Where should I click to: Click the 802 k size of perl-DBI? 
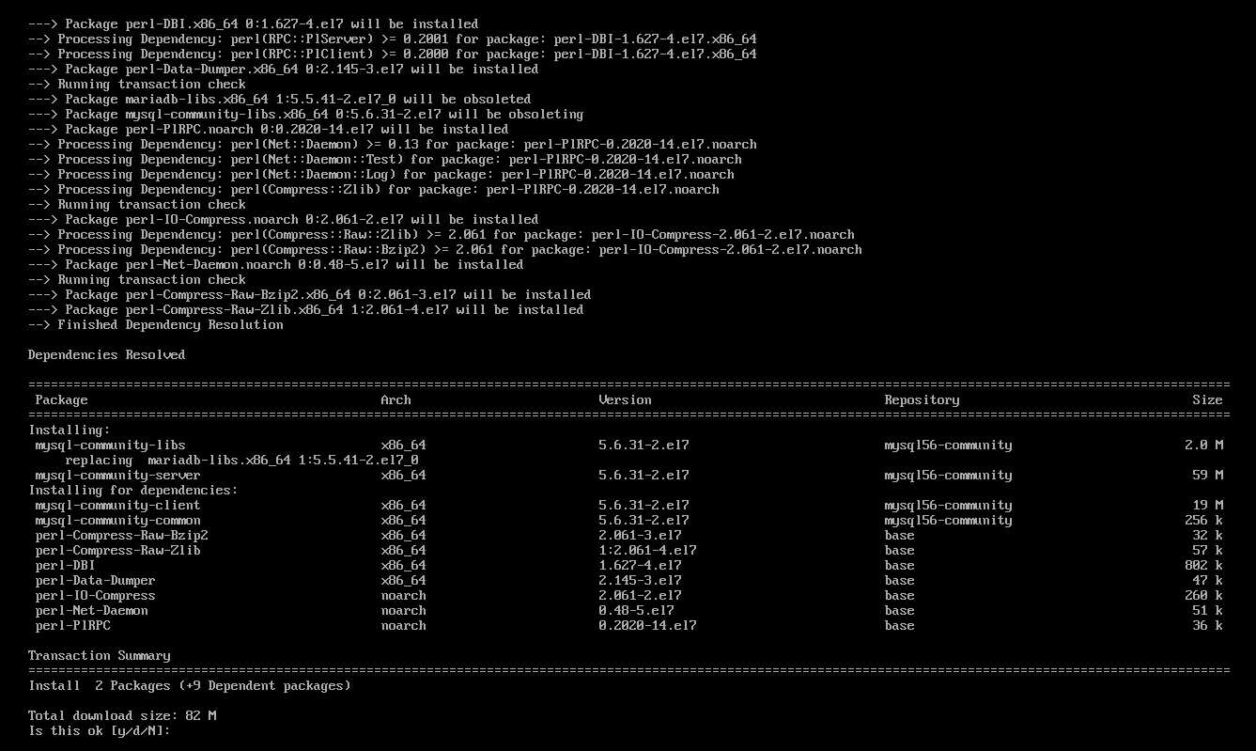coord(1204,565)
